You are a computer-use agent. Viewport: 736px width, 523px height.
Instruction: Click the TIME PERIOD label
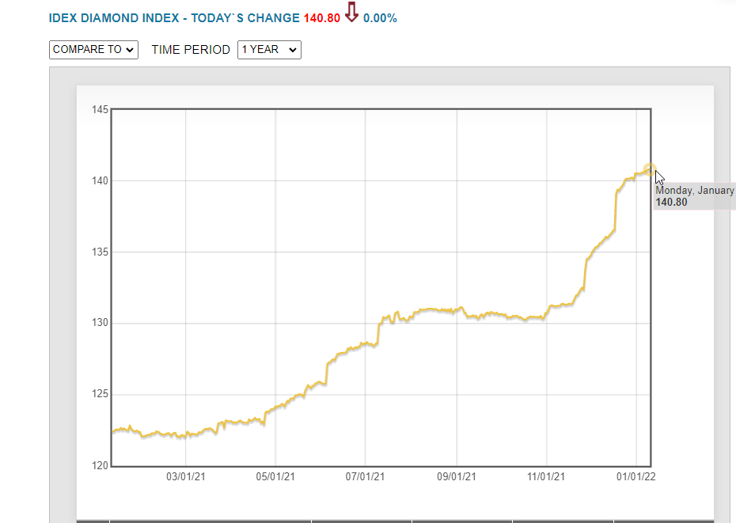click(x=191, y=50)
